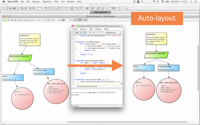This screenshot has width=200, height=125.
Task: Open History menu in script editor
Action: [x=83, y=29]
